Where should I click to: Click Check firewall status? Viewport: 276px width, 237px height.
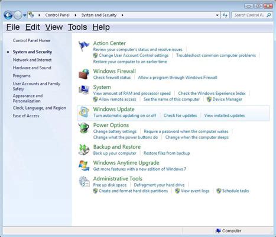point(112,78)
